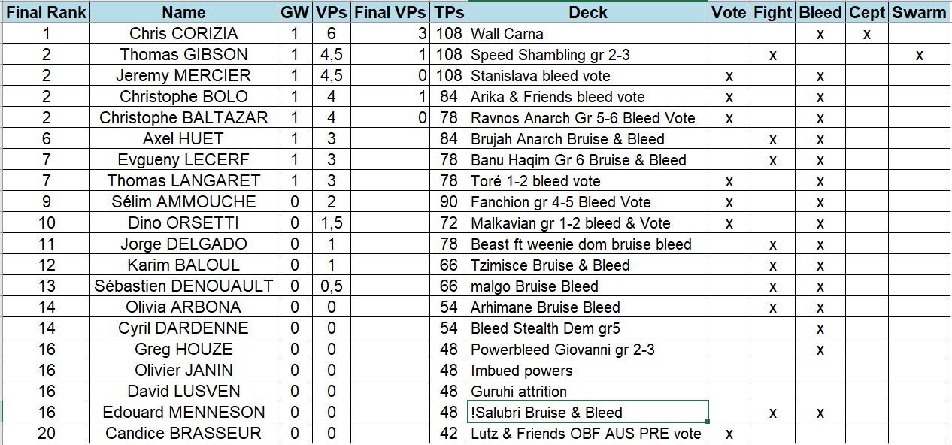
Task: Click the Swarm x mark for Thomas GIBSON
Action: click(919, 55)
